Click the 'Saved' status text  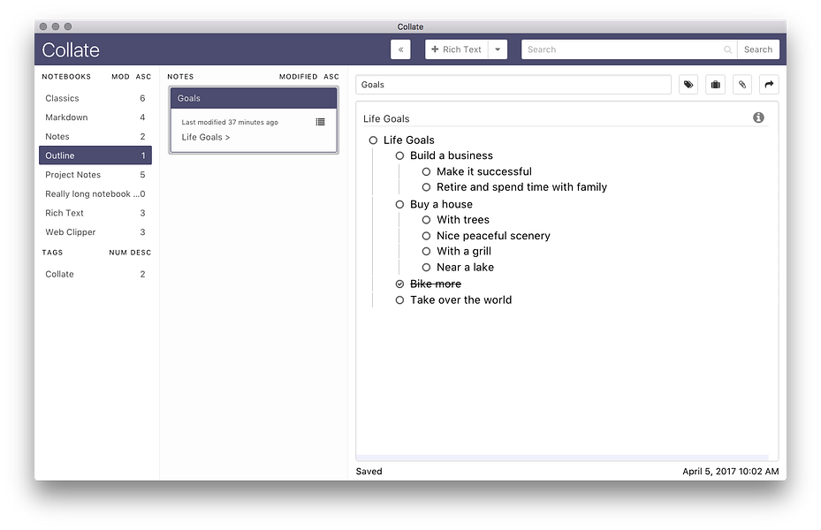tap(369, 471)
